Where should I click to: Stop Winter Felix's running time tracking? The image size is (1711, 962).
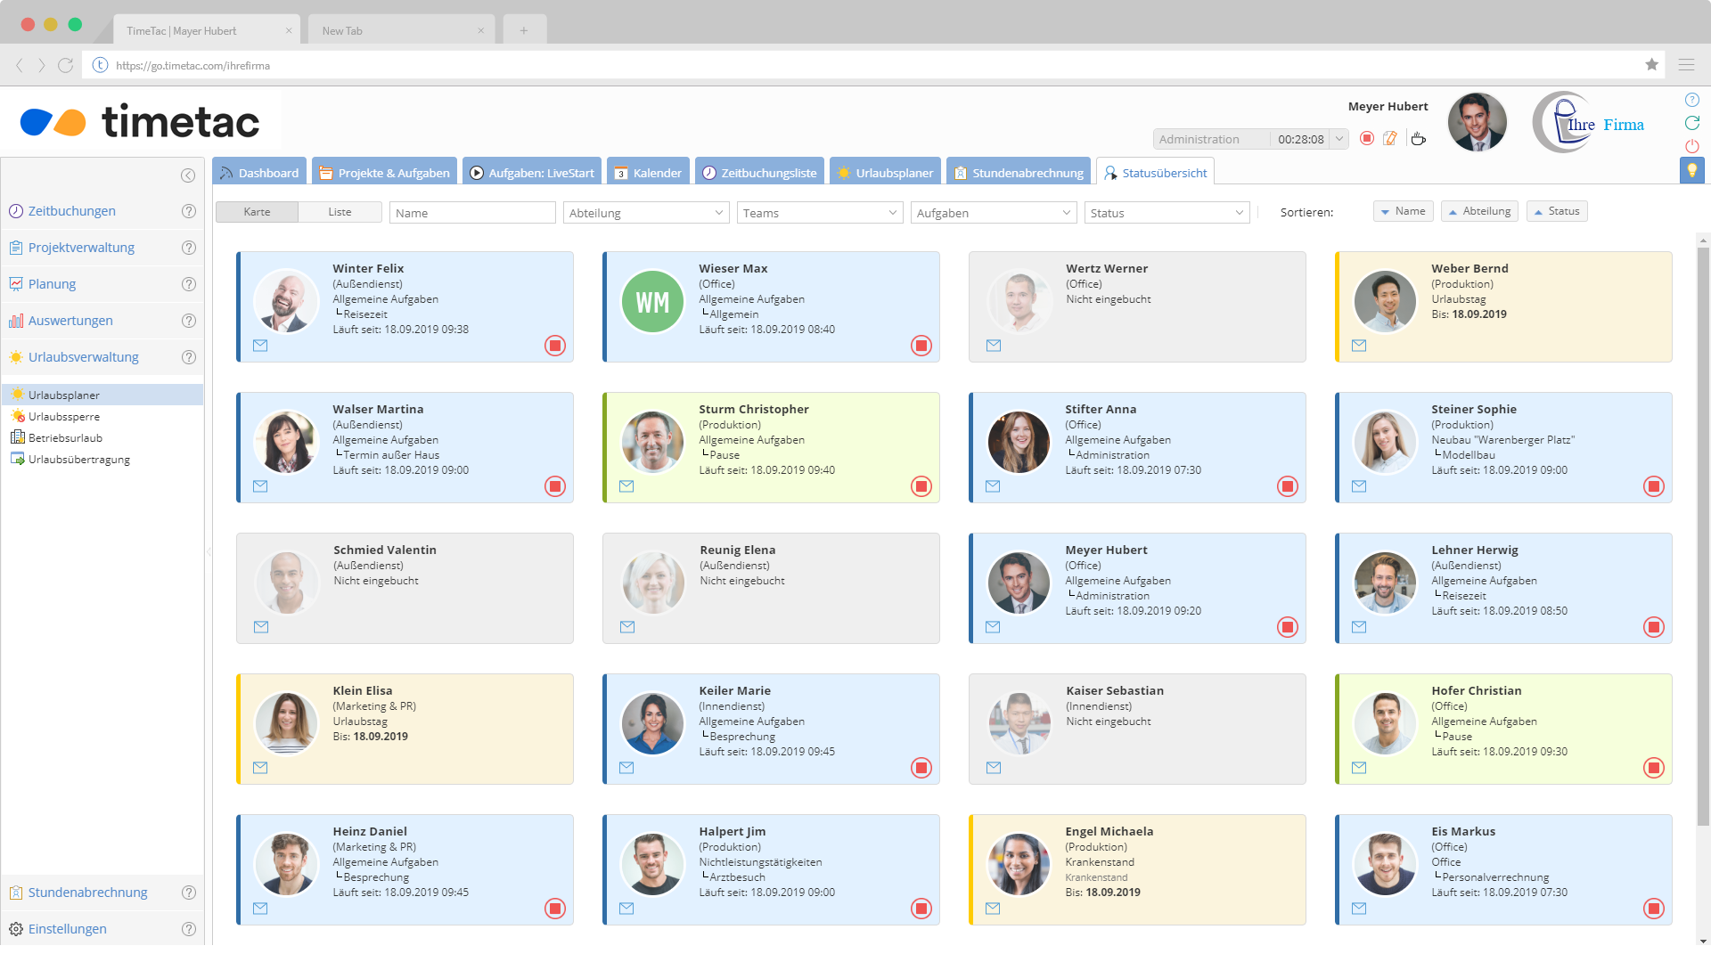pyautogui.click(x=555, y=346)
